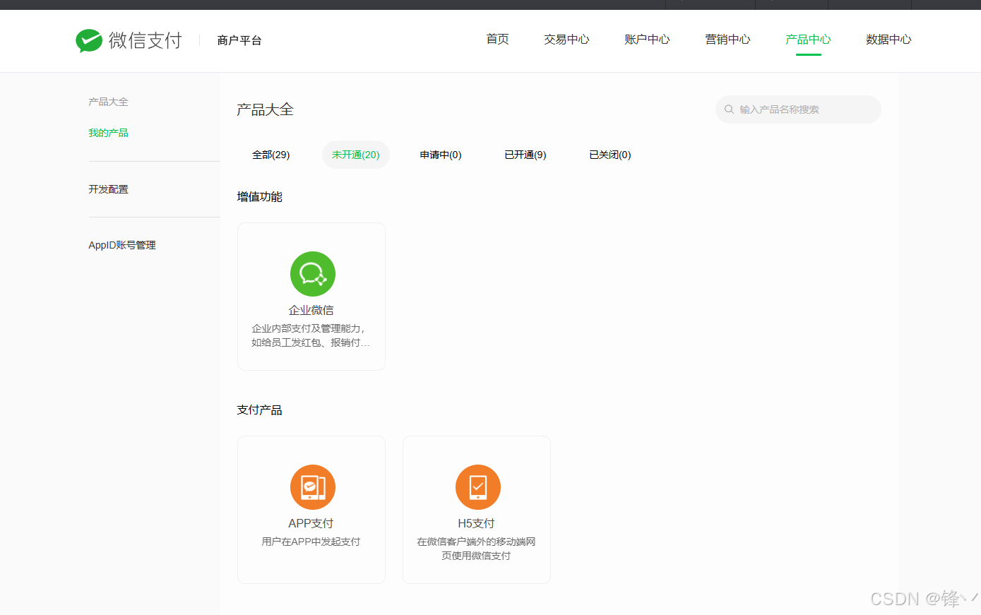Screen dimensions: 981x615
Task: Focus the 输入产品名称搜索 search field
Action: coord(798,109)
